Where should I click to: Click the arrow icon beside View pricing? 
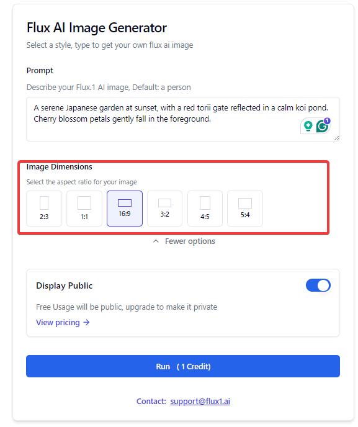(86, 323)
